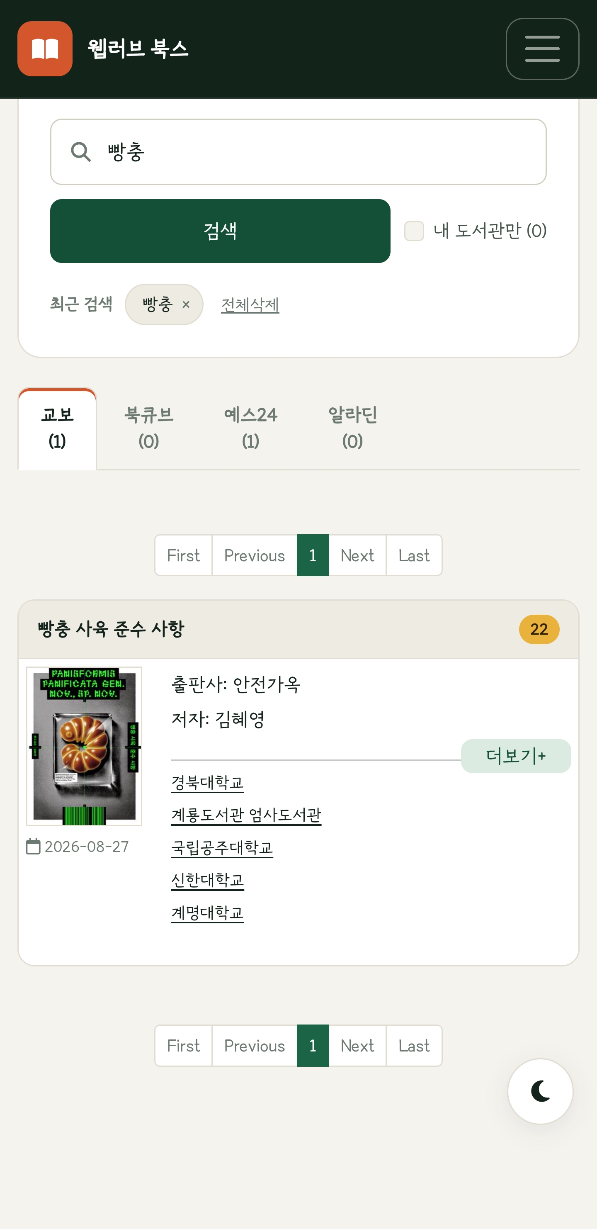Click the green 검색 button
The width and height of the screenshot is (597, 1229).
click(x=220, y=231)
